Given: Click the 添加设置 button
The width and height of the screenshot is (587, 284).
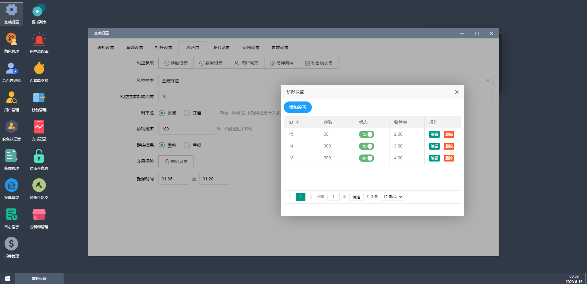Looking at the screenshot, I should pyautogui.click(x=297, y=107).
